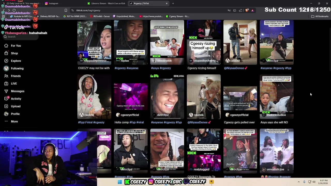The height and width of the screenshot is (186, 331).
Task: Open IRLToolkit Server bookmark
Action: [100, 16]
